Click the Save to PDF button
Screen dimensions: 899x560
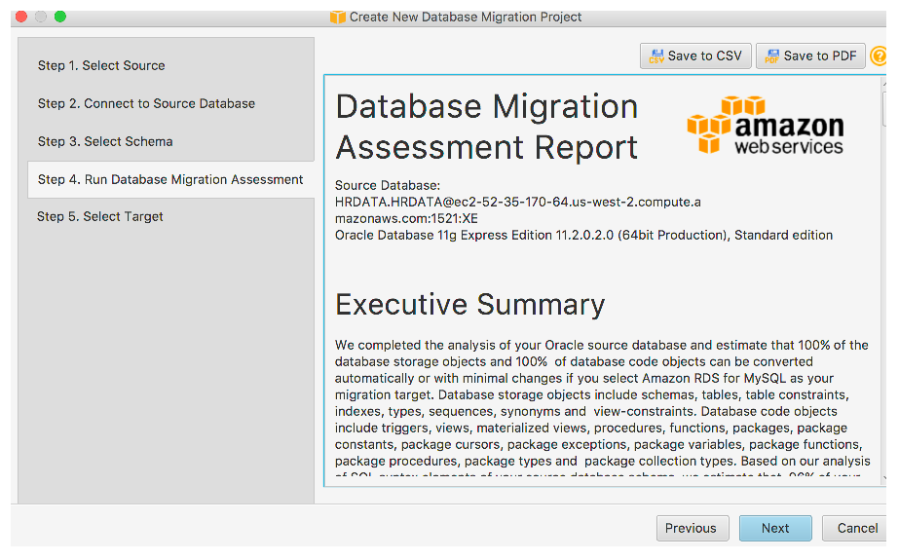click(x=810, y=56)
